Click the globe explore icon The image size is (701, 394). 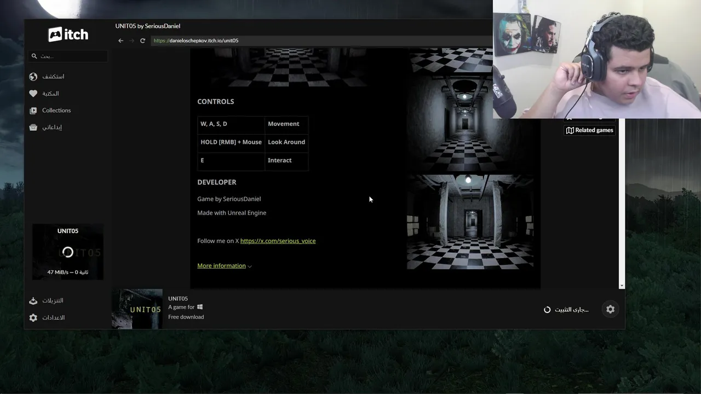tap(33, 77)
